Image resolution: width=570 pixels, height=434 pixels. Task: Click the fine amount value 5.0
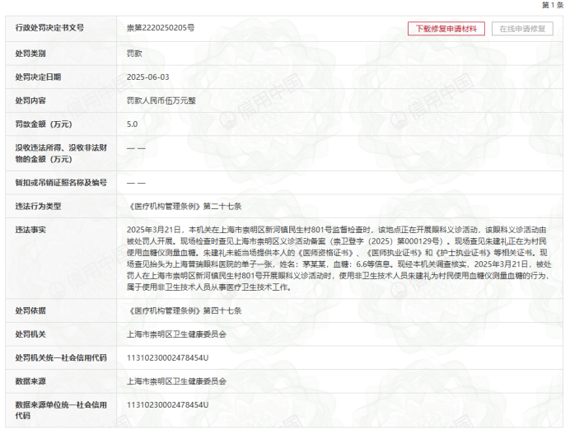tap(132, 124)
